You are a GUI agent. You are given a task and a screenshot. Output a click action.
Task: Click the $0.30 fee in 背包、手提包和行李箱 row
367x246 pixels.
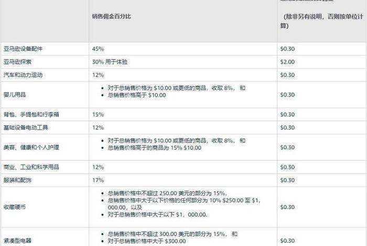click(x=287, y=115)
